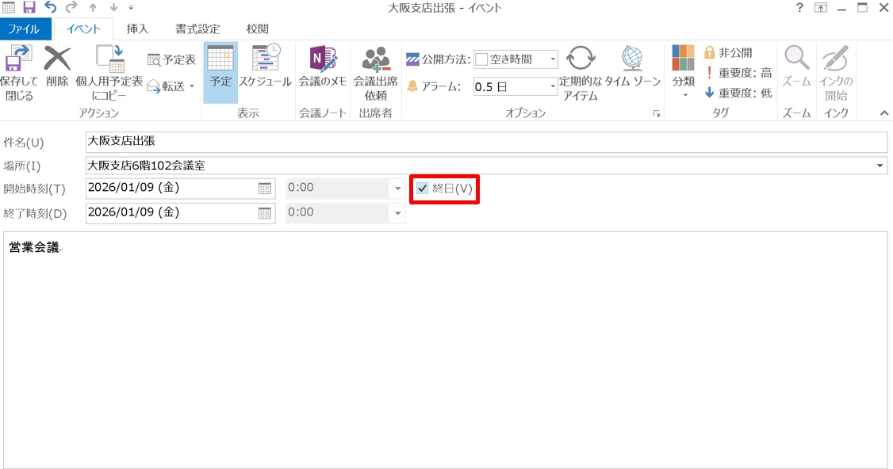Click into the 件名 subject field
Image resolution: width=893 pixels, height=469 pixels.
point(485,142)
